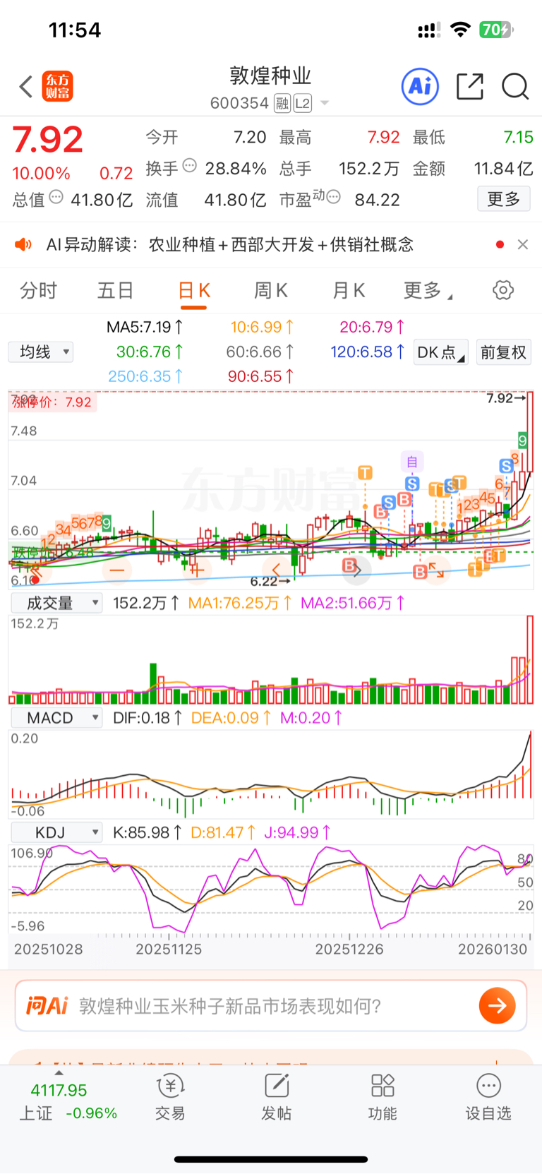Open the DK点 dropdown
Viewport: 542px width, 1174px height.
[x=441, y=352]
